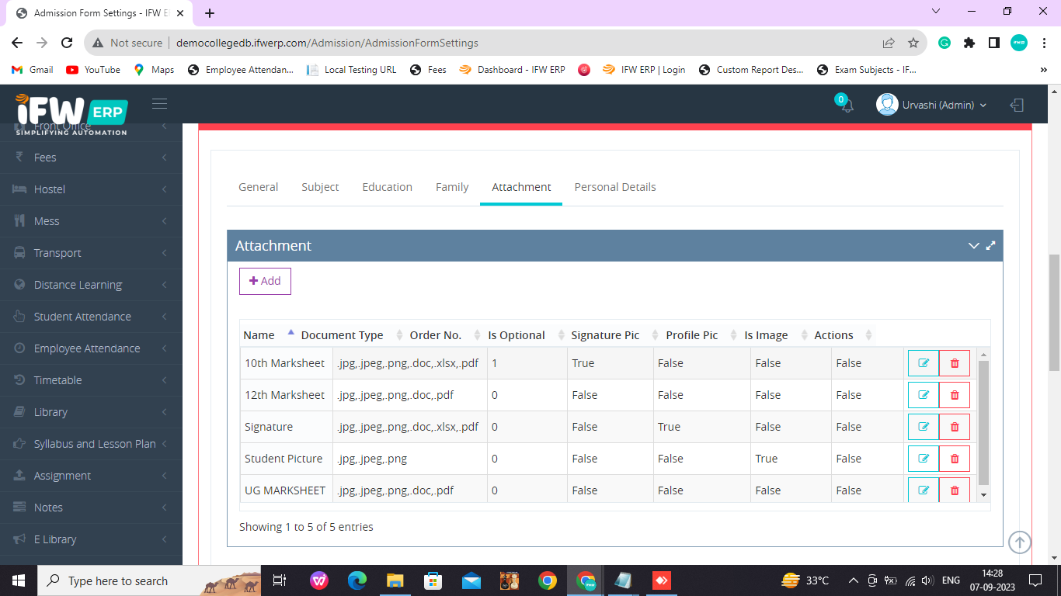Open the browser extensions puzzle icon
The width and height of the screenshot is (1061, 596).
point(969,43)
